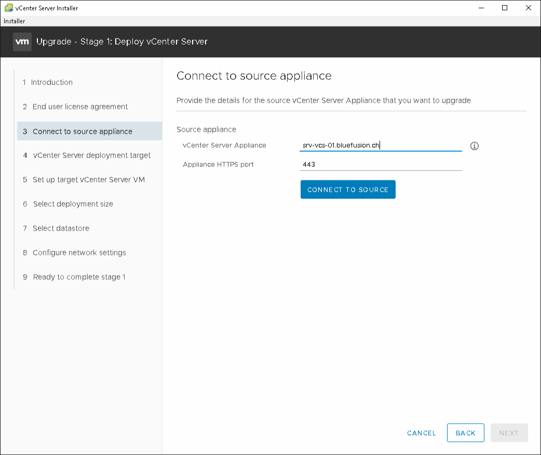Screen dimensions: 541x455
Task: Go to step 1 Introduction
Action: 52,82
